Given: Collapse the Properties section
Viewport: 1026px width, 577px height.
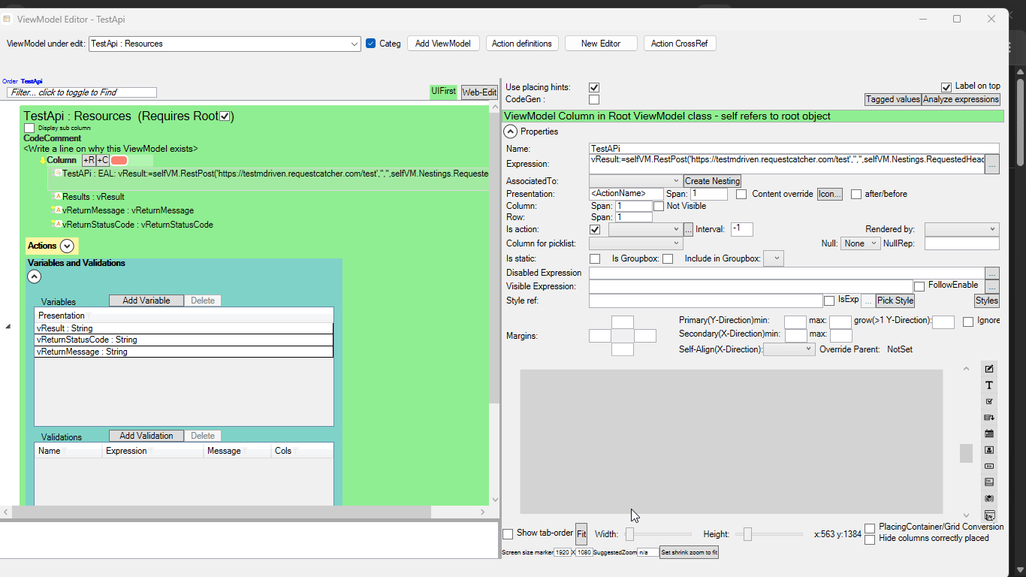Looking at the screenshot, I should [510, 131].
